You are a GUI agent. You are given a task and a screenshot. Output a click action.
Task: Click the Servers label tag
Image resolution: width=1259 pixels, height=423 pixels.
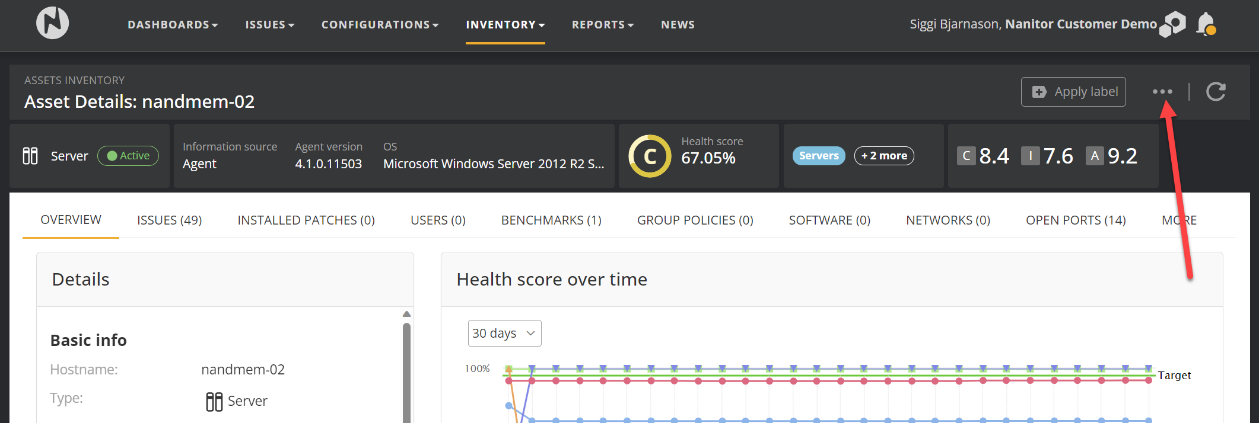818,156
